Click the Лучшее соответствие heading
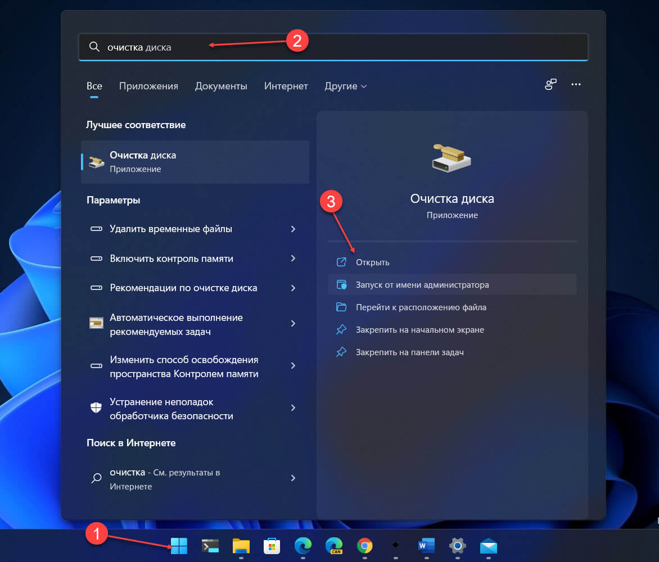The width and height of the screenshot is (659, 562). click(x=136, y=125)
